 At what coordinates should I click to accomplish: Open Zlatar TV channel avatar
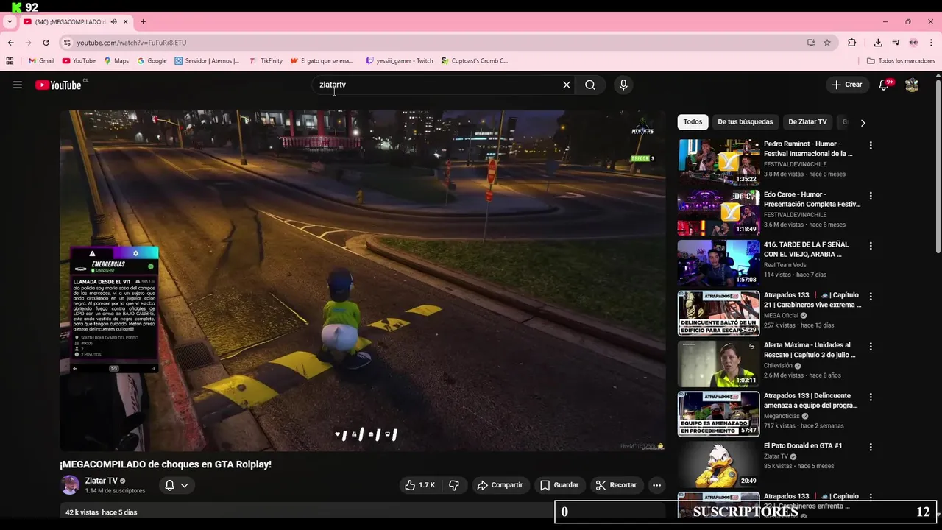pyautogui.click(x=70, y=485)
